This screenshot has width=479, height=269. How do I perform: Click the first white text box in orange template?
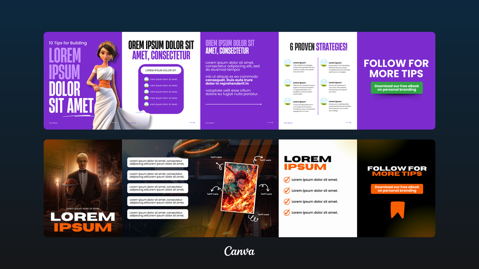click(x=158, y=162)
